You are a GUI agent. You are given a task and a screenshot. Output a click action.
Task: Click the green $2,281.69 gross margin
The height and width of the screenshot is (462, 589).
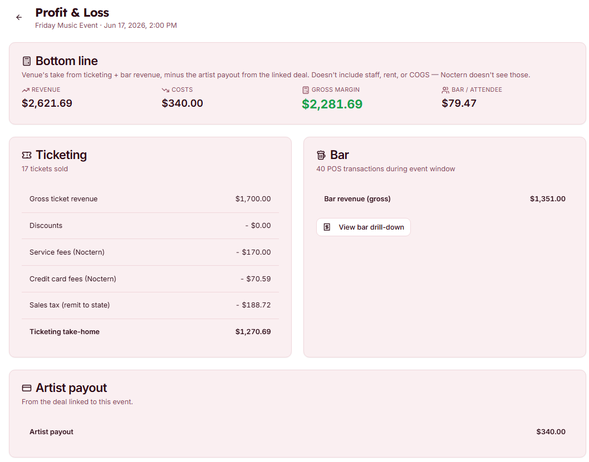click(332, 105)
